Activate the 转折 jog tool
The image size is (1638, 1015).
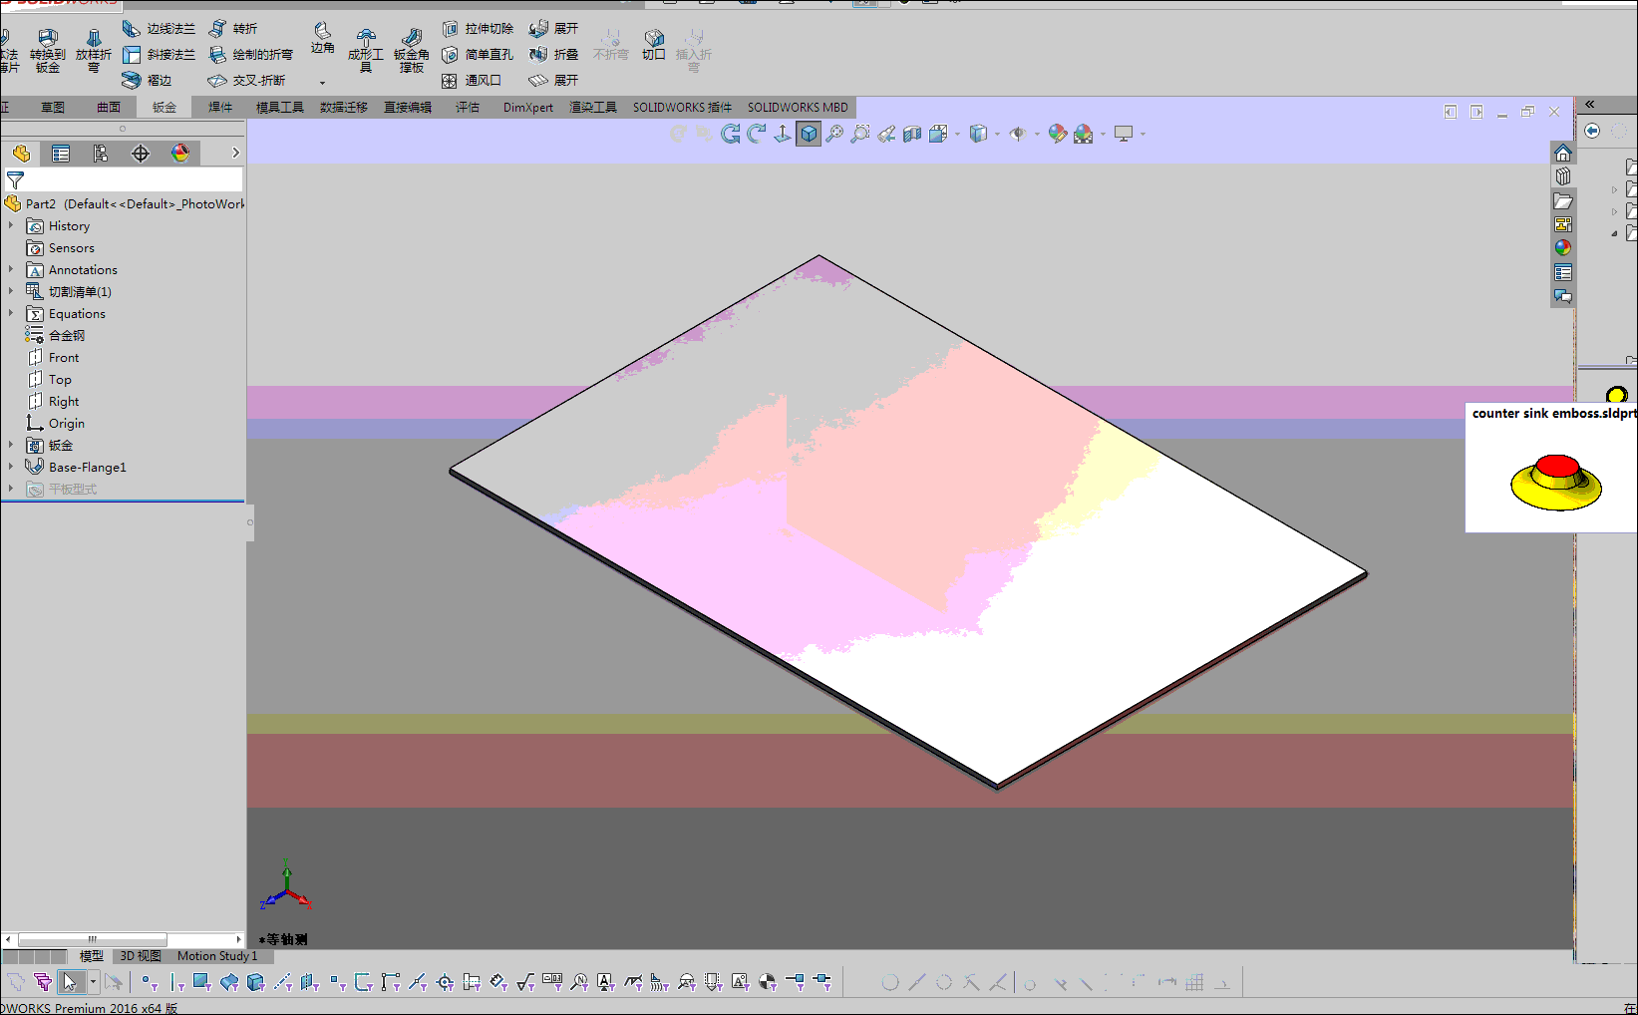click(232, 29)
